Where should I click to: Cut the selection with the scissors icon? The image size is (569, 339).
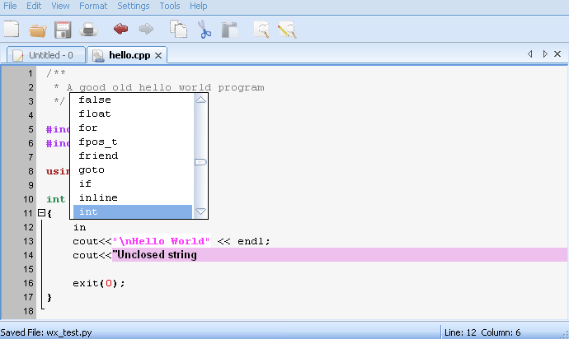[205, 30]
